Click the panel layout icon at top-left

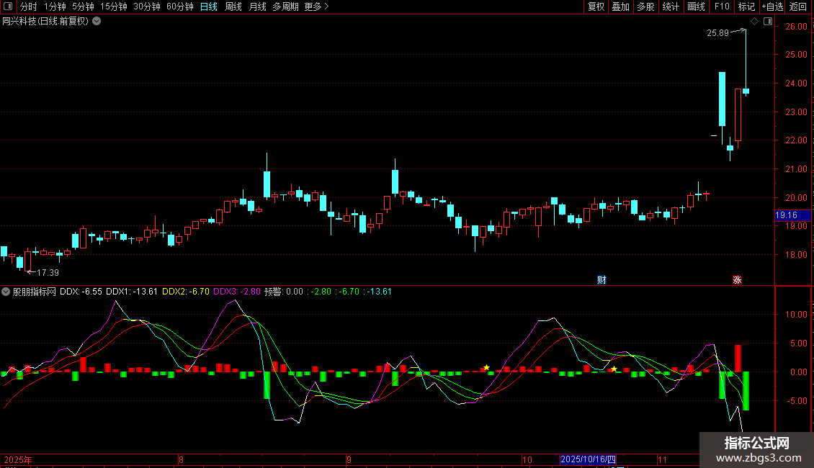8,6
